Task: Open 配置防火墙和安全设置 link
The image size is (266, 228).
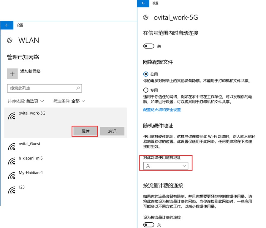Action: 162,110
